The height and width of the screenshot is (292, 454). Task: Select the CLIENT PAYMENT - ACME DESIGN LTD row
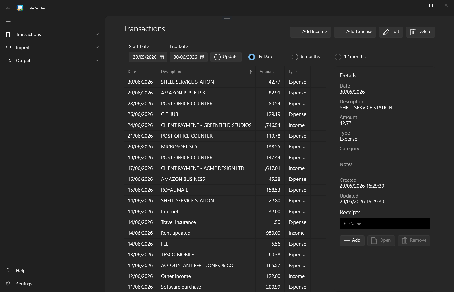pyautogui.click(x=224, y=168)
